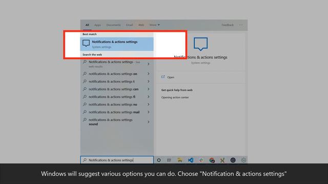This screenshot has height=184, width=328.
Task: Switch to the Web search tab
Action: click(x=141, y=25)
